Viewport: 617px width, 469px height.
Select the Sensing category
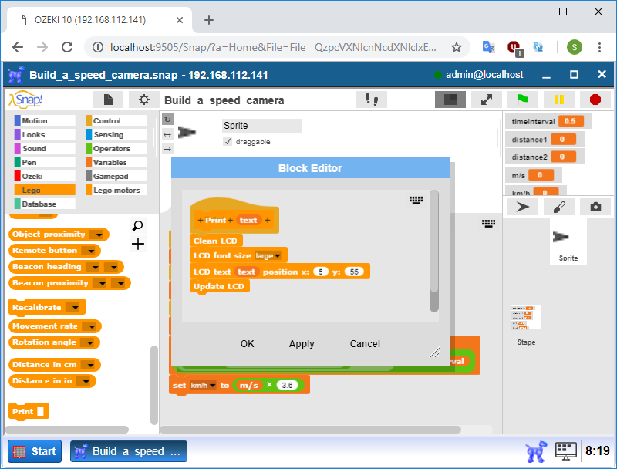(116, 134)
